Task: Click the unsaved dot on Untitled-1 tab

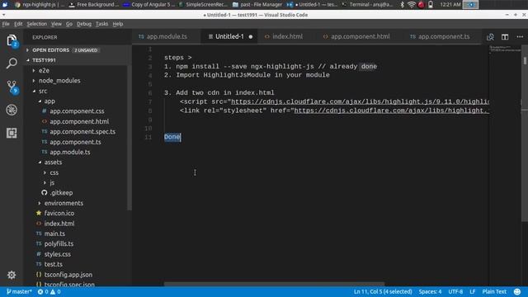Action: coord(251,36)
